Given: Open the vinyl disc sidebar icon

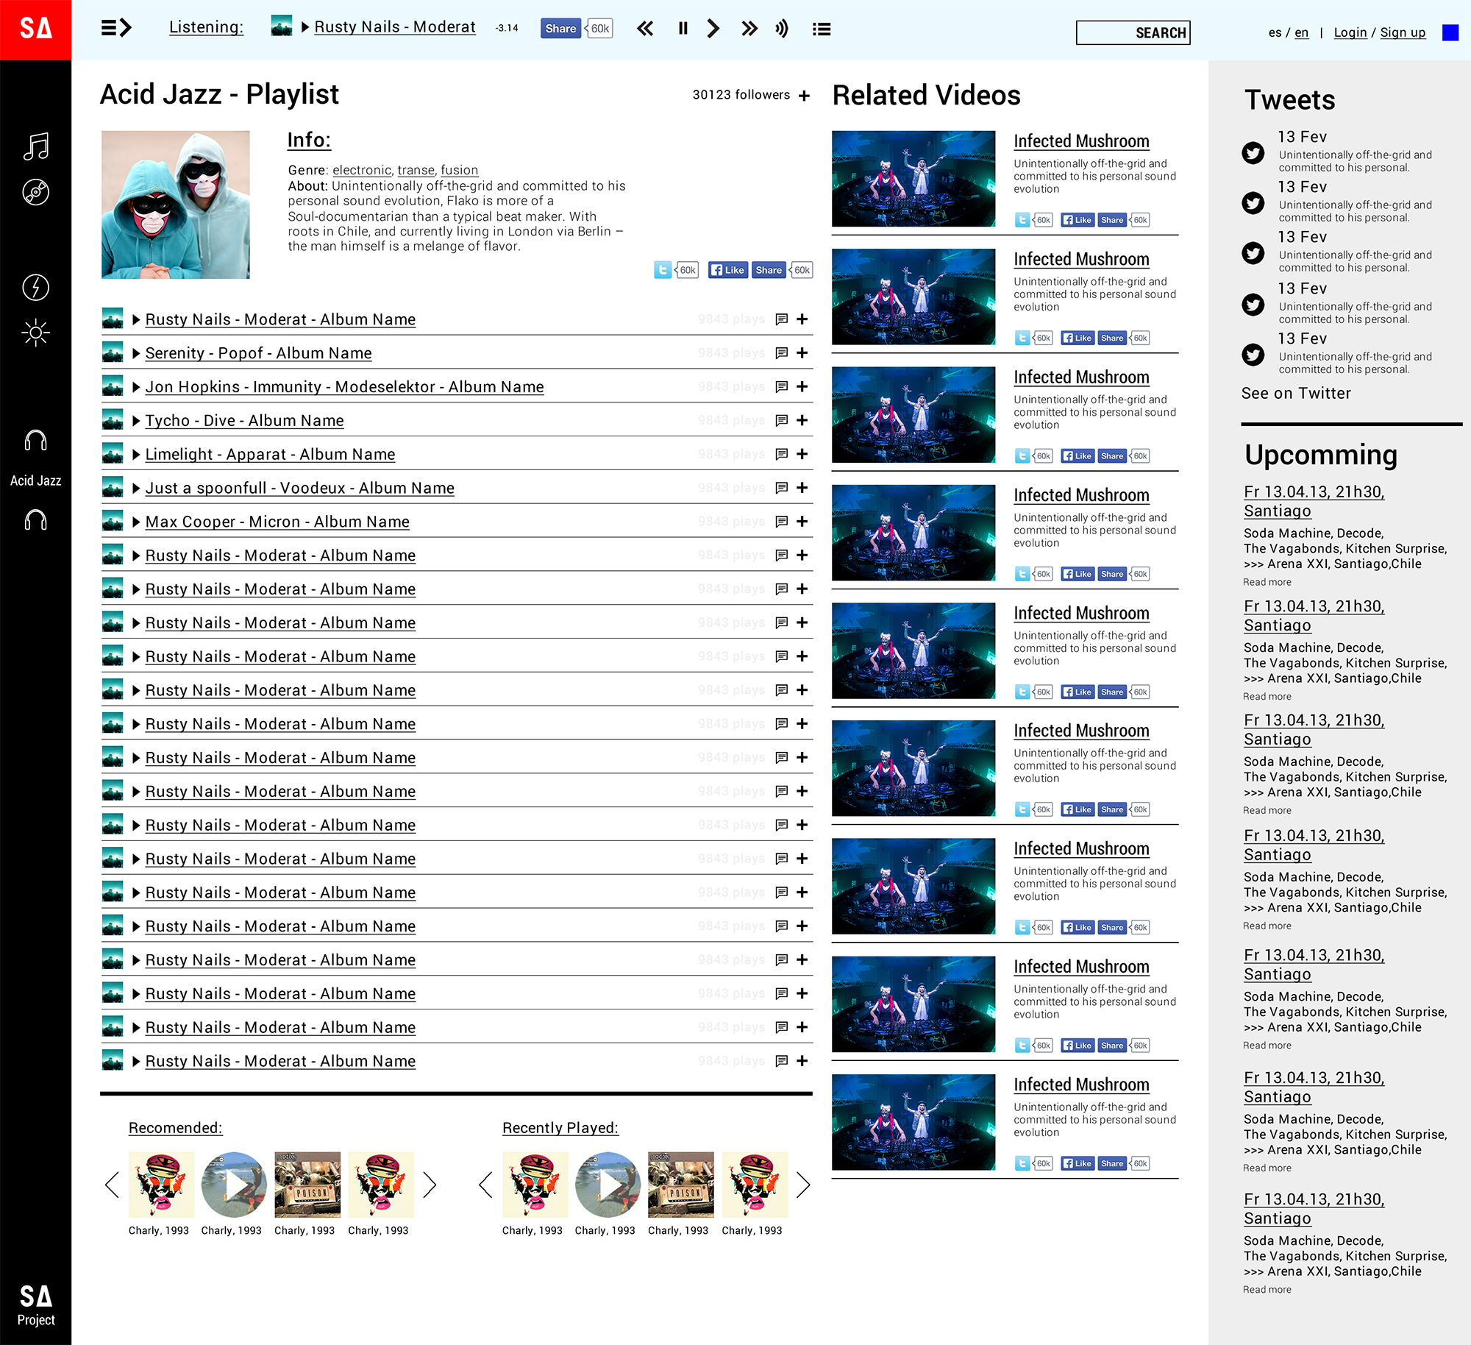Looking at the screenshot, I should (x=35, y=192).
